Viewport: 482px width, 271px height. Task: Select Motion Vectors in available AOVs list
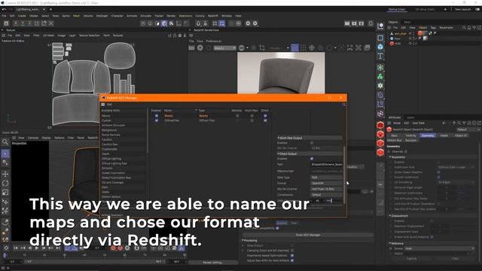(x=111, y=196)
